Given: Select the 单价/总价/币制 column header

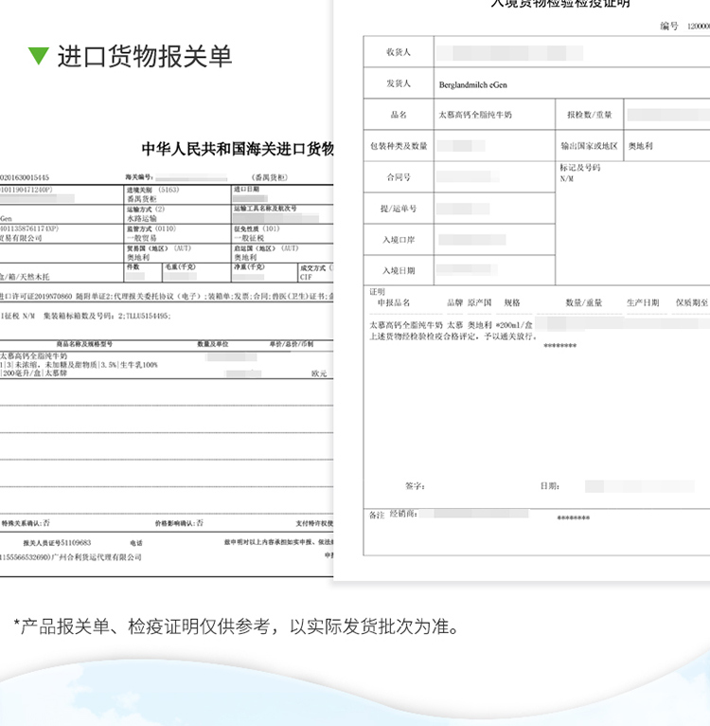Looking at the screenshot, I should pos(292,344).
